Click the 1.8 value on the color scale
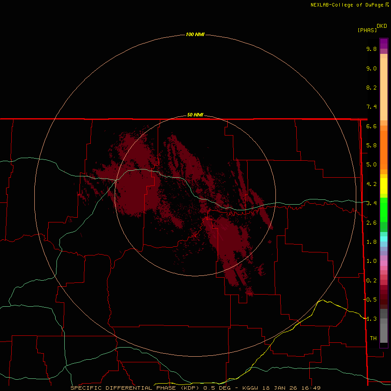 coord(371,242)
